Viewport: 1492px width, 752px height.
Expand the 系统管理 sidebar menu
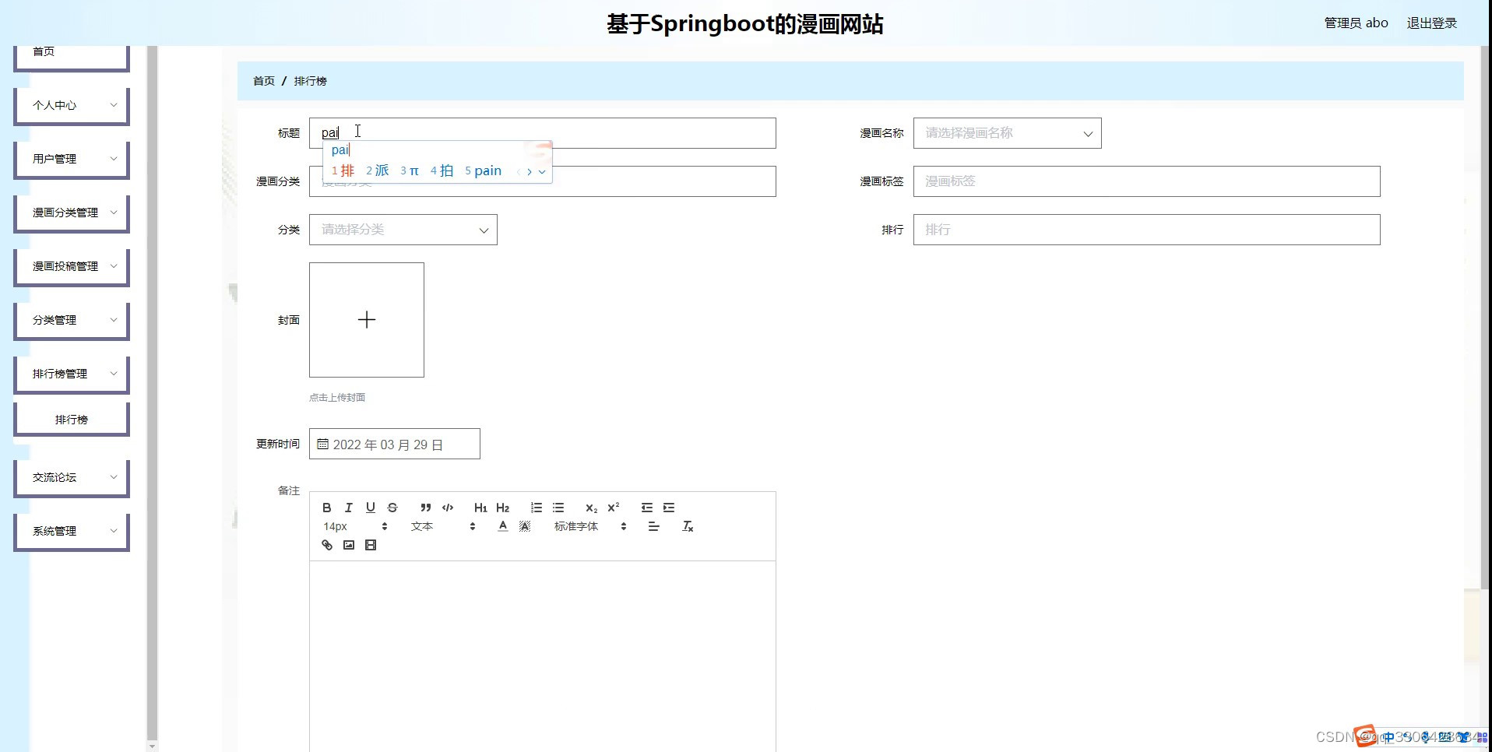72,531
